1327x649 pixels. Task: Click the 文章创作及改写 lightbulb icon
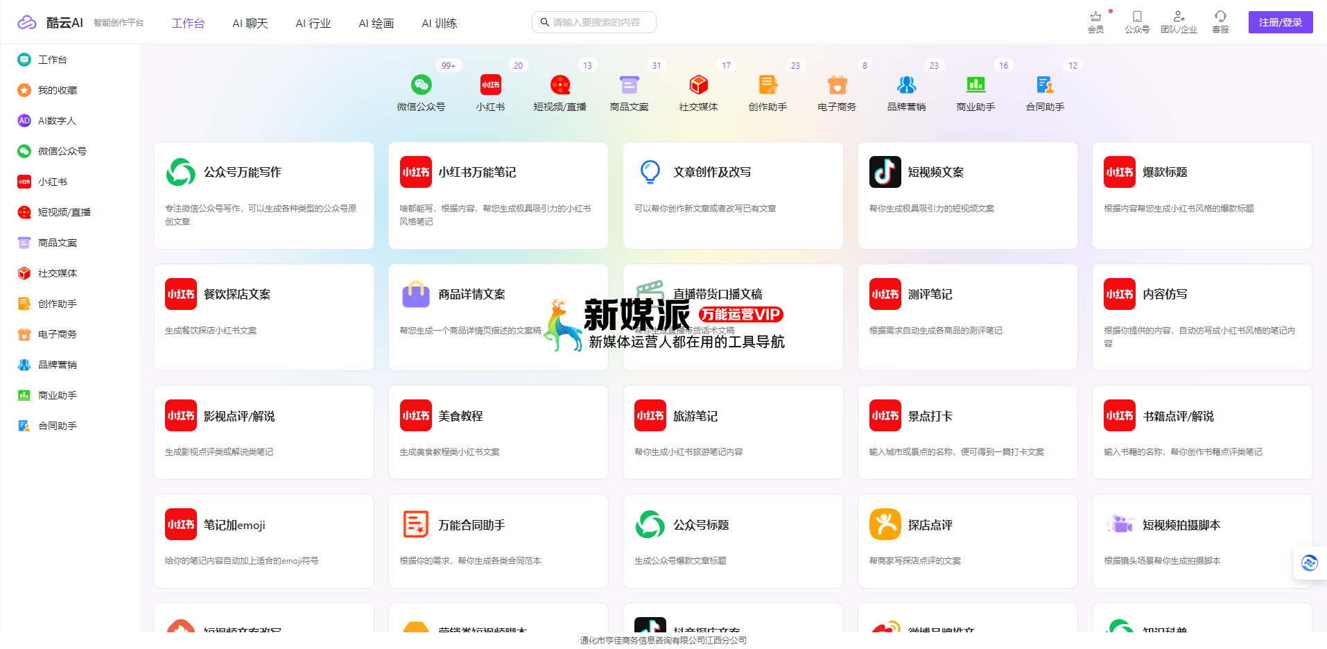(x=650, y=172)
